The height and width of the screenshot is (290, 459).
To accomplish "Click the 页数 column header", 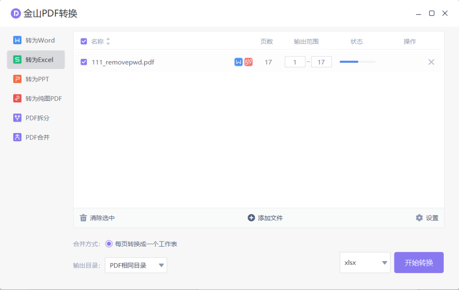I will coord(266,41).
